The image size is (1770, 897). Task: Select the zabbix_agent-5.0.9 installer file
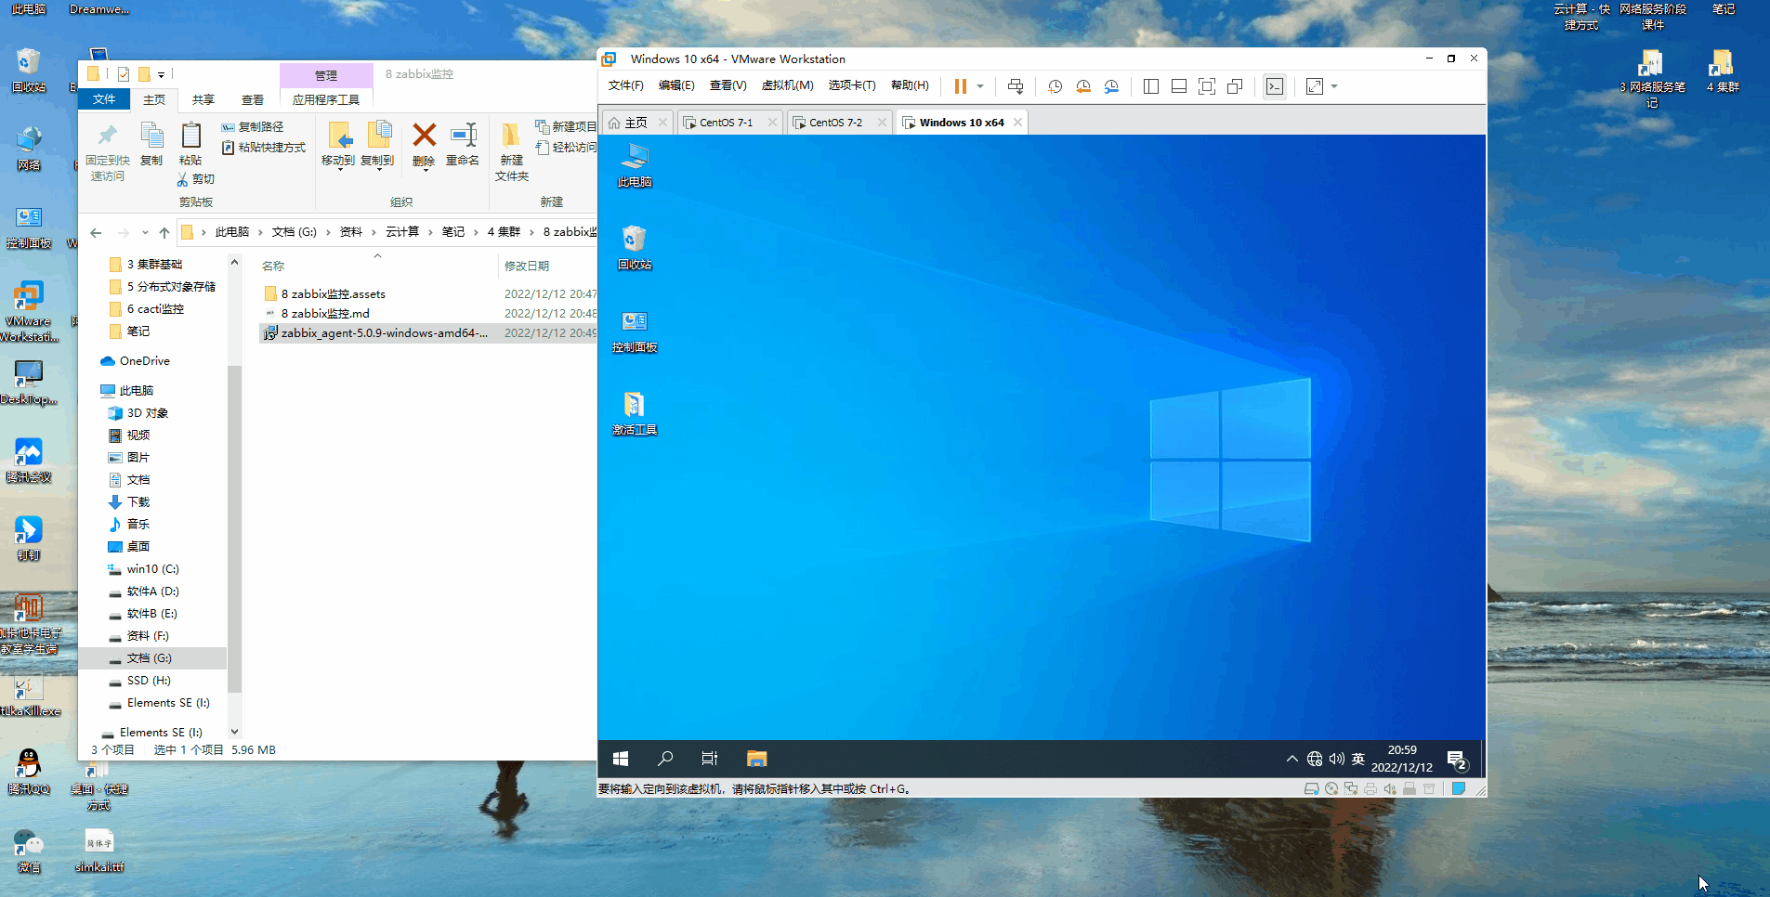[x=384, y=333]
